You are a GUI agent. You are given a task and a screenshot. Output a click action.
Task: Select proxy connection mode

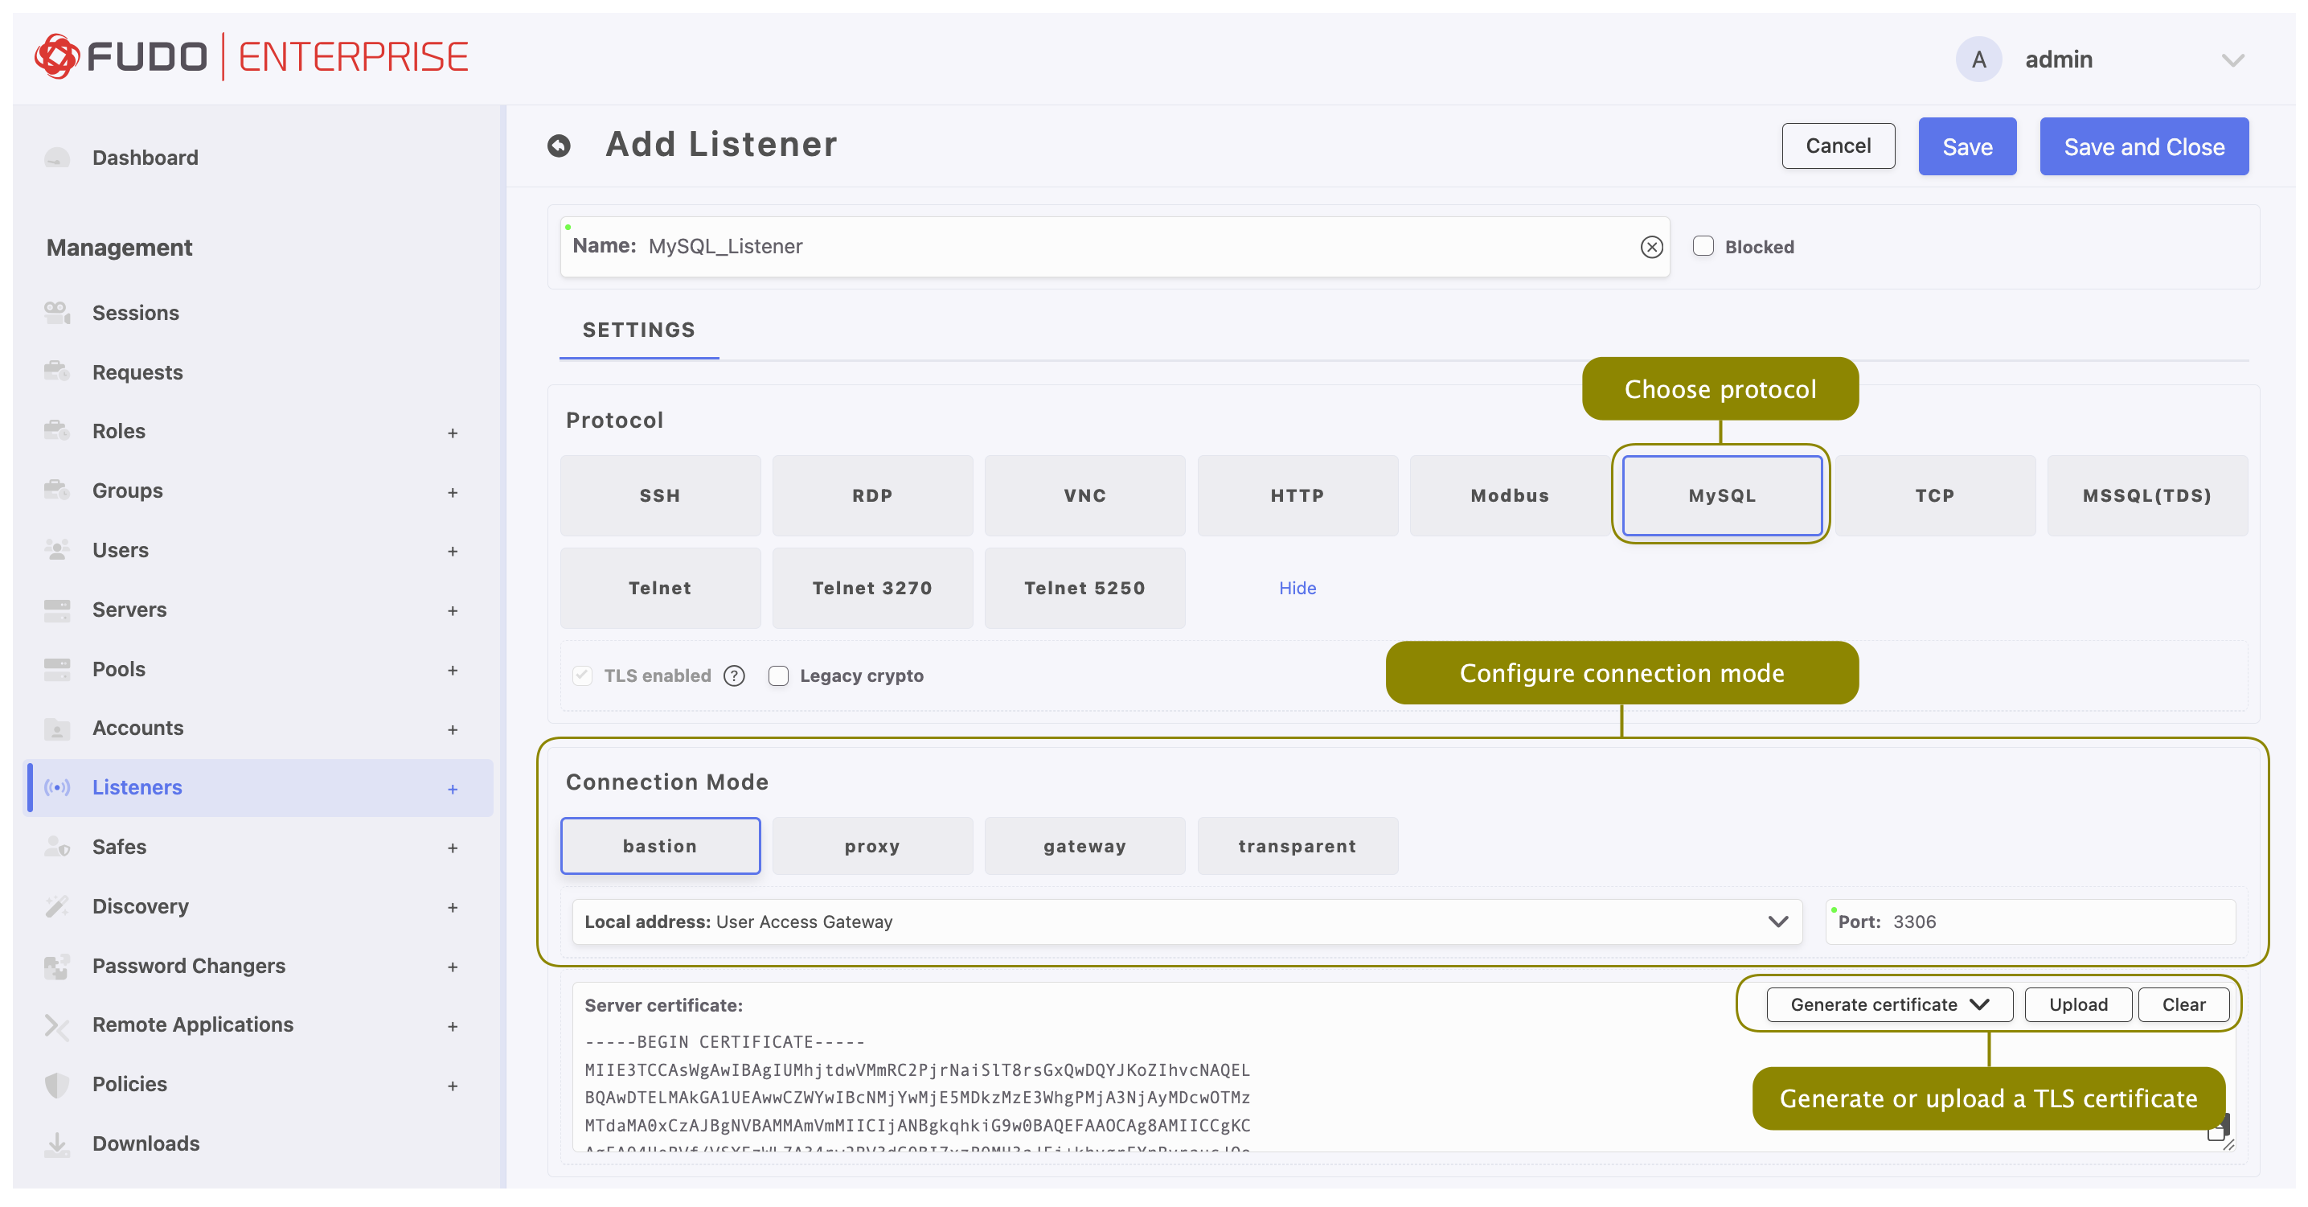pyautogui.click(x=871, y=846)
